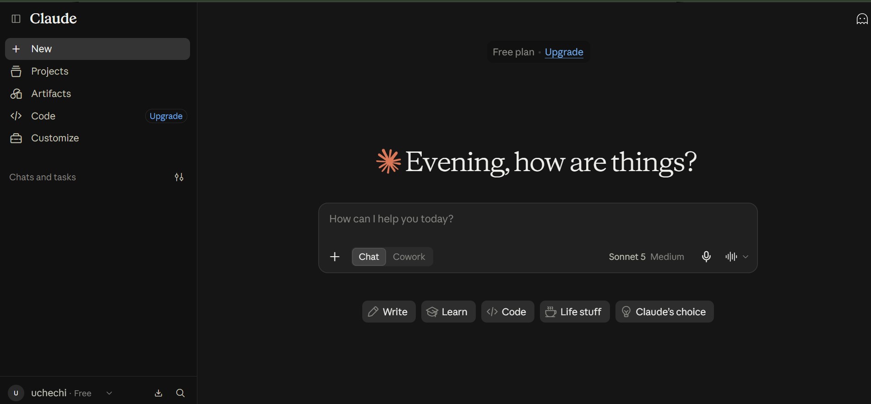Open the ghost incognito chat icon
The height and width of the screenshot is (404, 871).
(862, 19)
